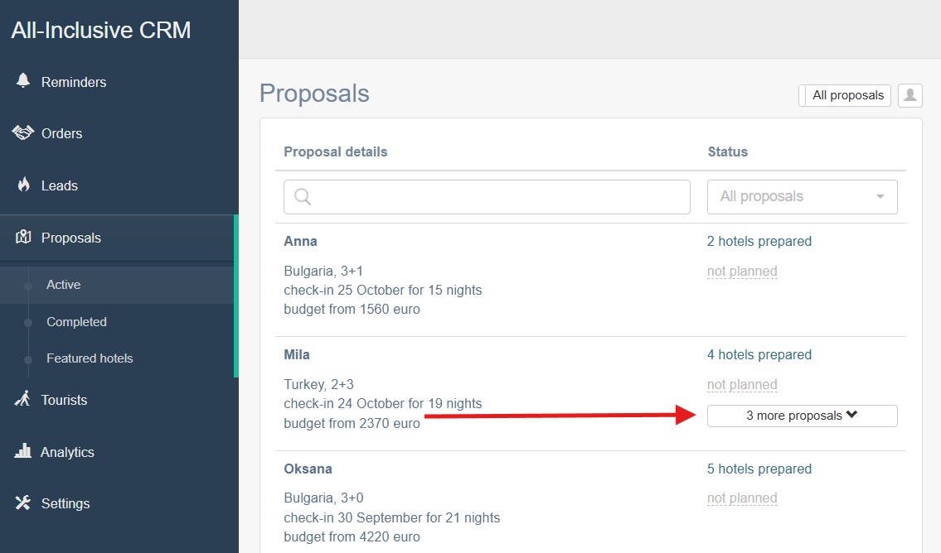The width and height of the screenshot is (941, 553).
Task: Click the user profile icon button
Action: (x=909, y=95)
